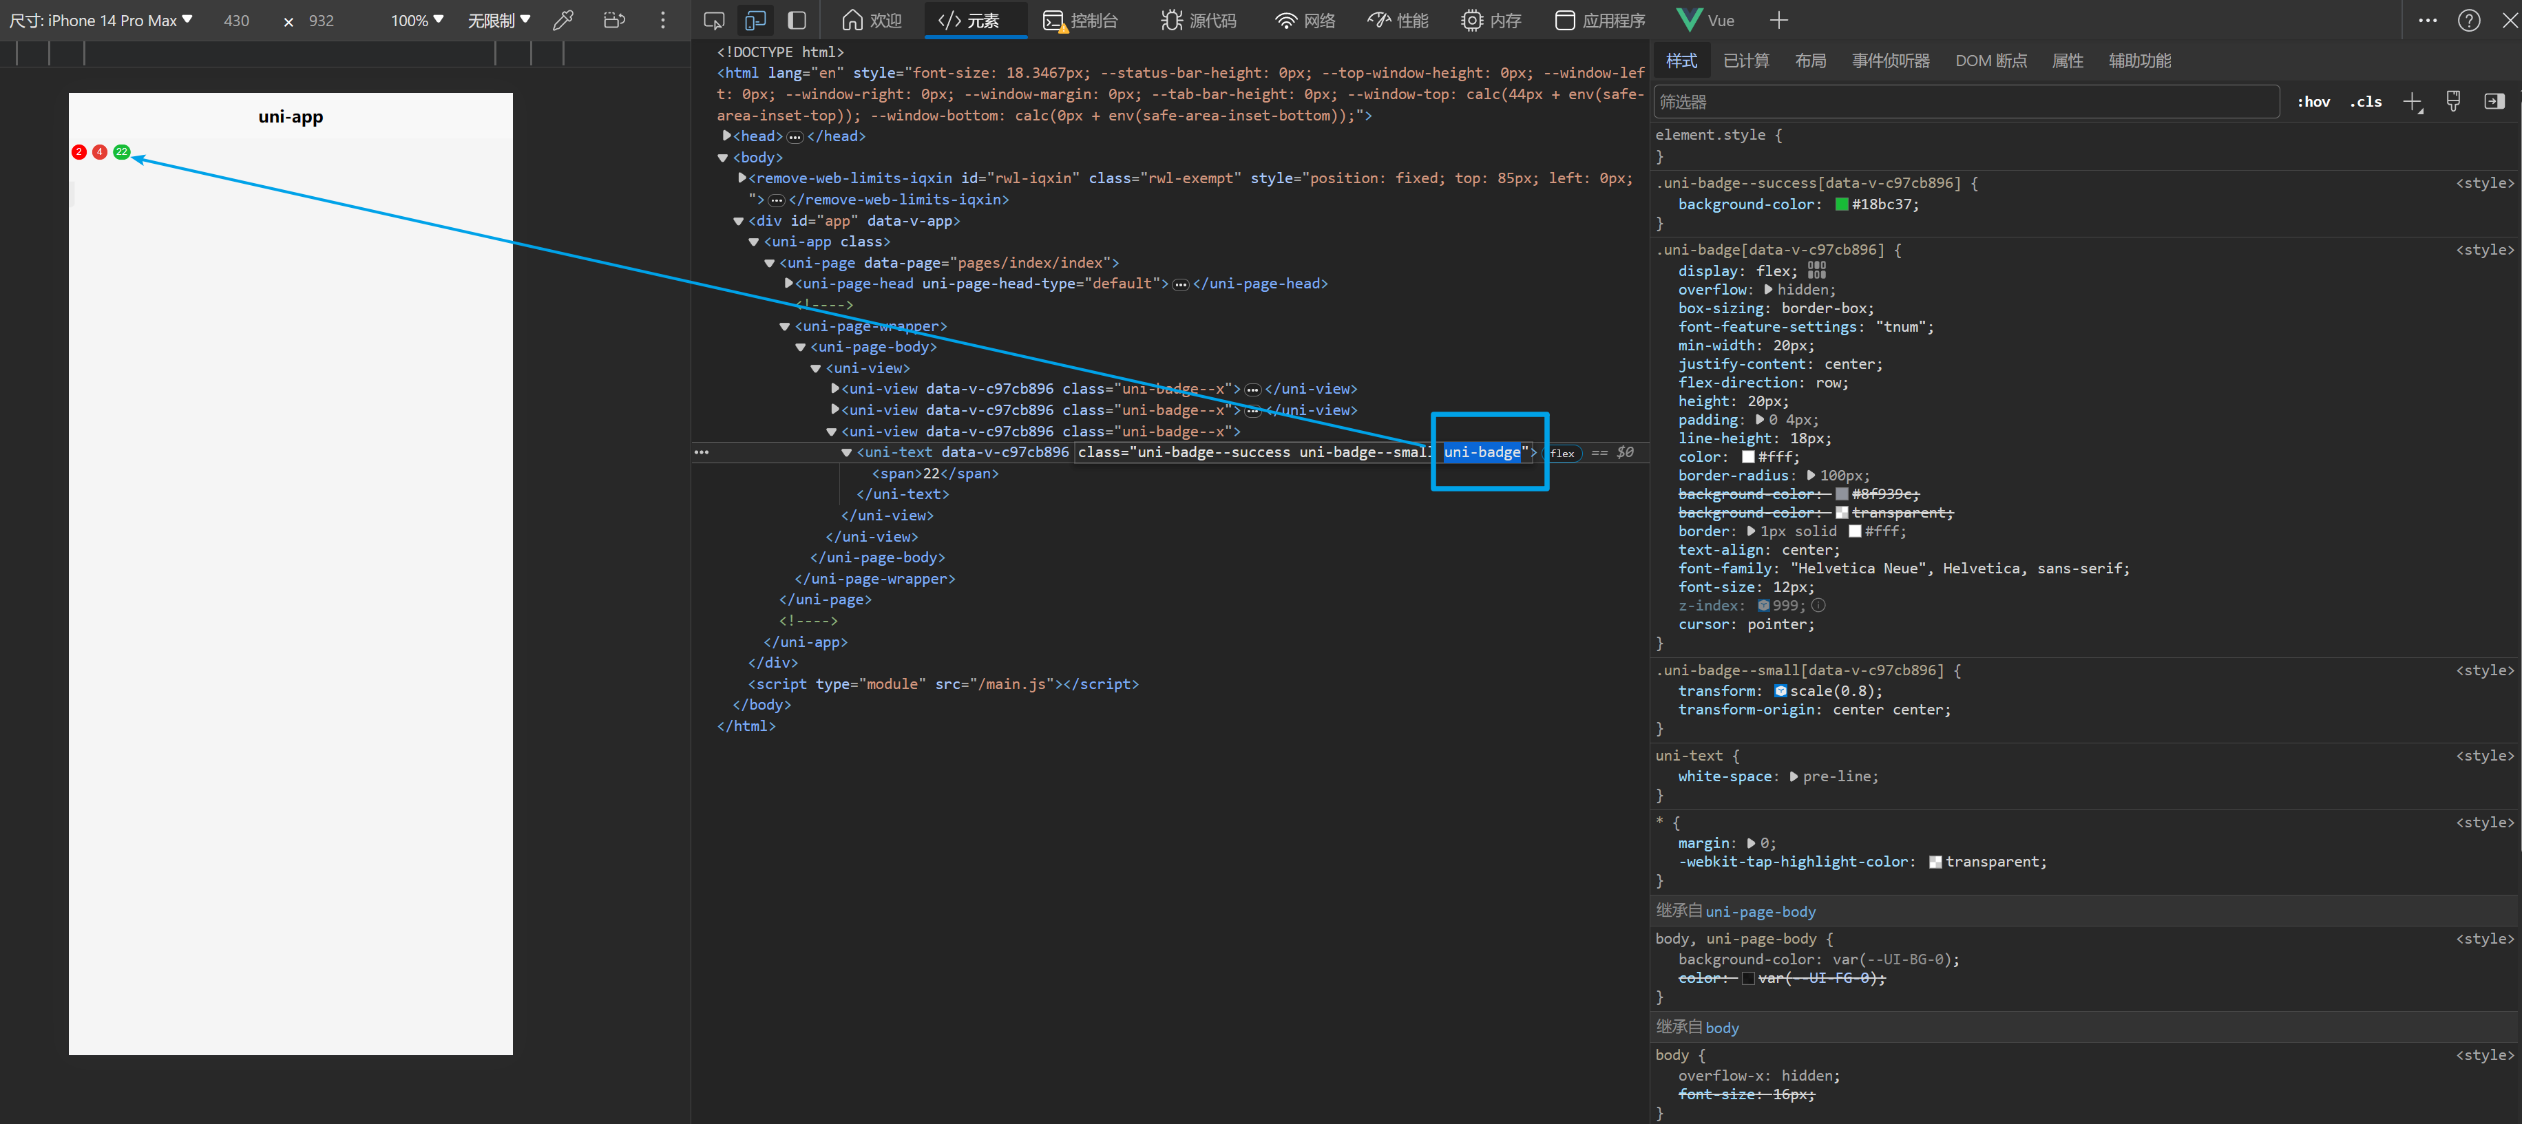
Task: Open the device toolbar more options menu
Action: click(x=663, y=21)
